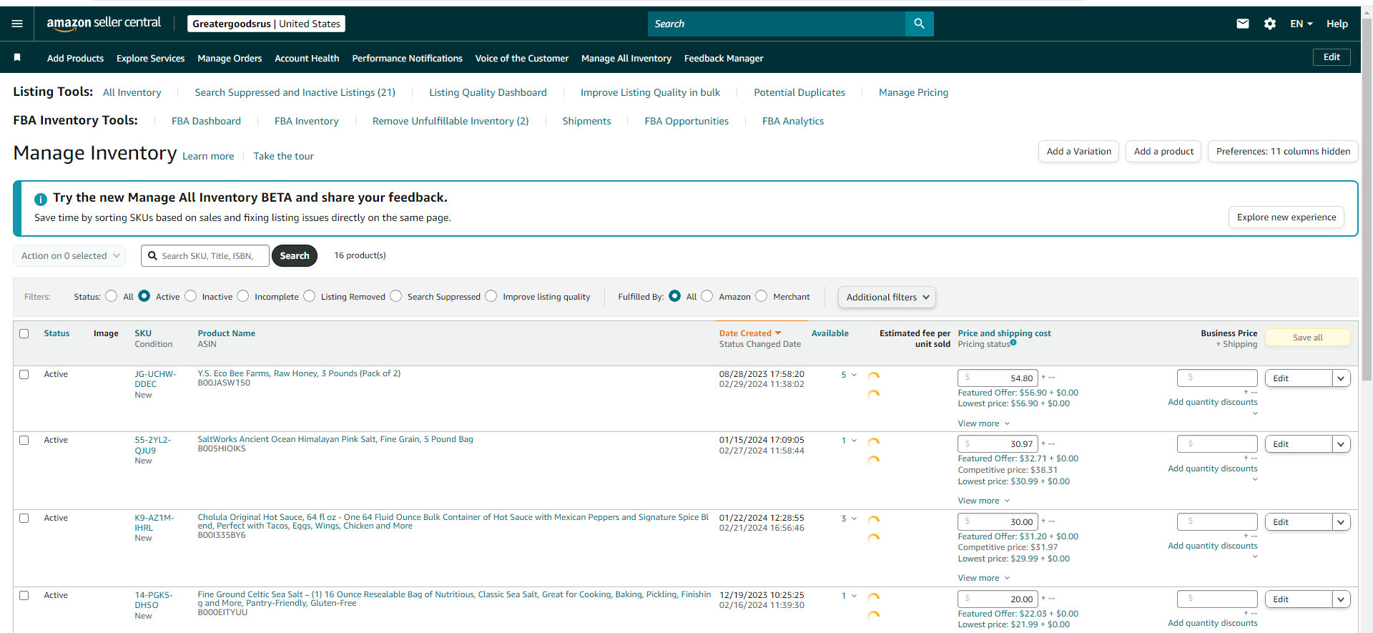Expand available quantity chevron for JG-UCHW-DDEC

point(854,375)
